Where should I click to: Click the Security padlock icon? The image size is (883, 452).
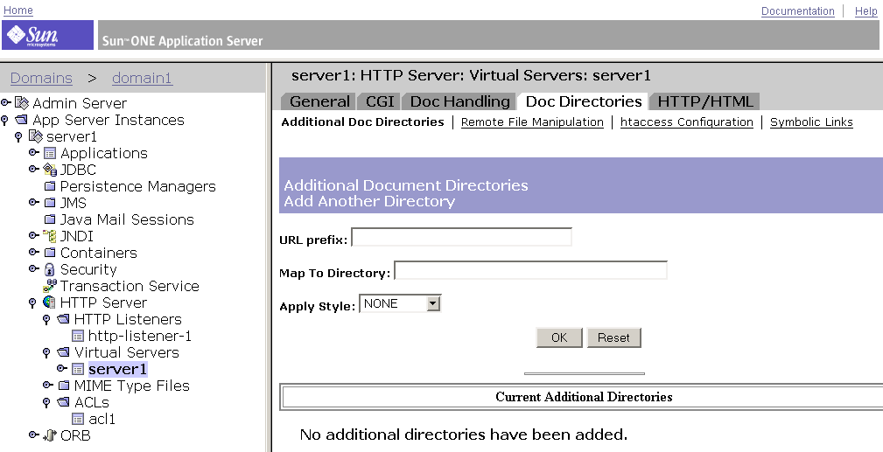50,269
